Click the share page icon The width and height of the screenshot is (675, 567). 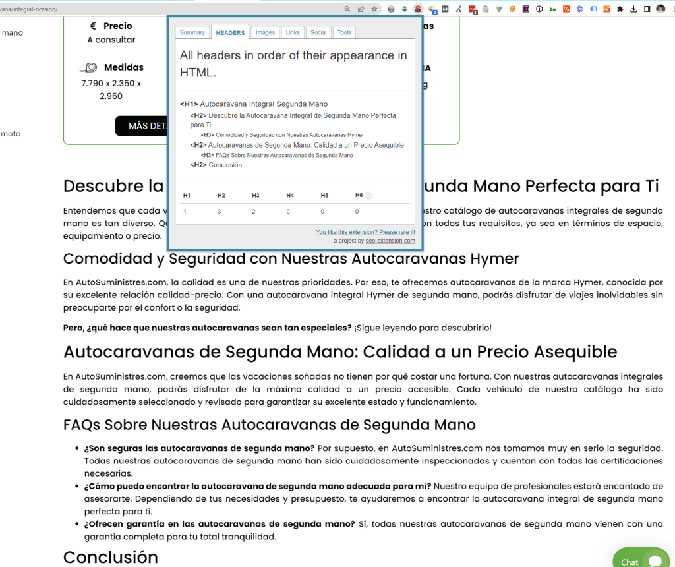361,9
